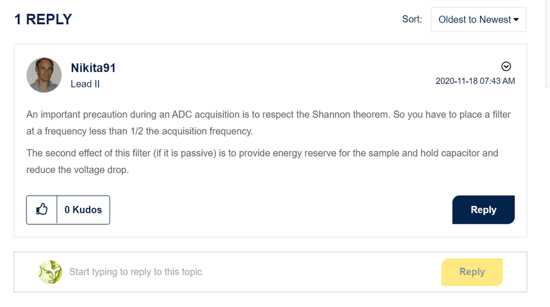Click the green avatar beside reply box
550x307 pixels.
[x=50, y=272]
